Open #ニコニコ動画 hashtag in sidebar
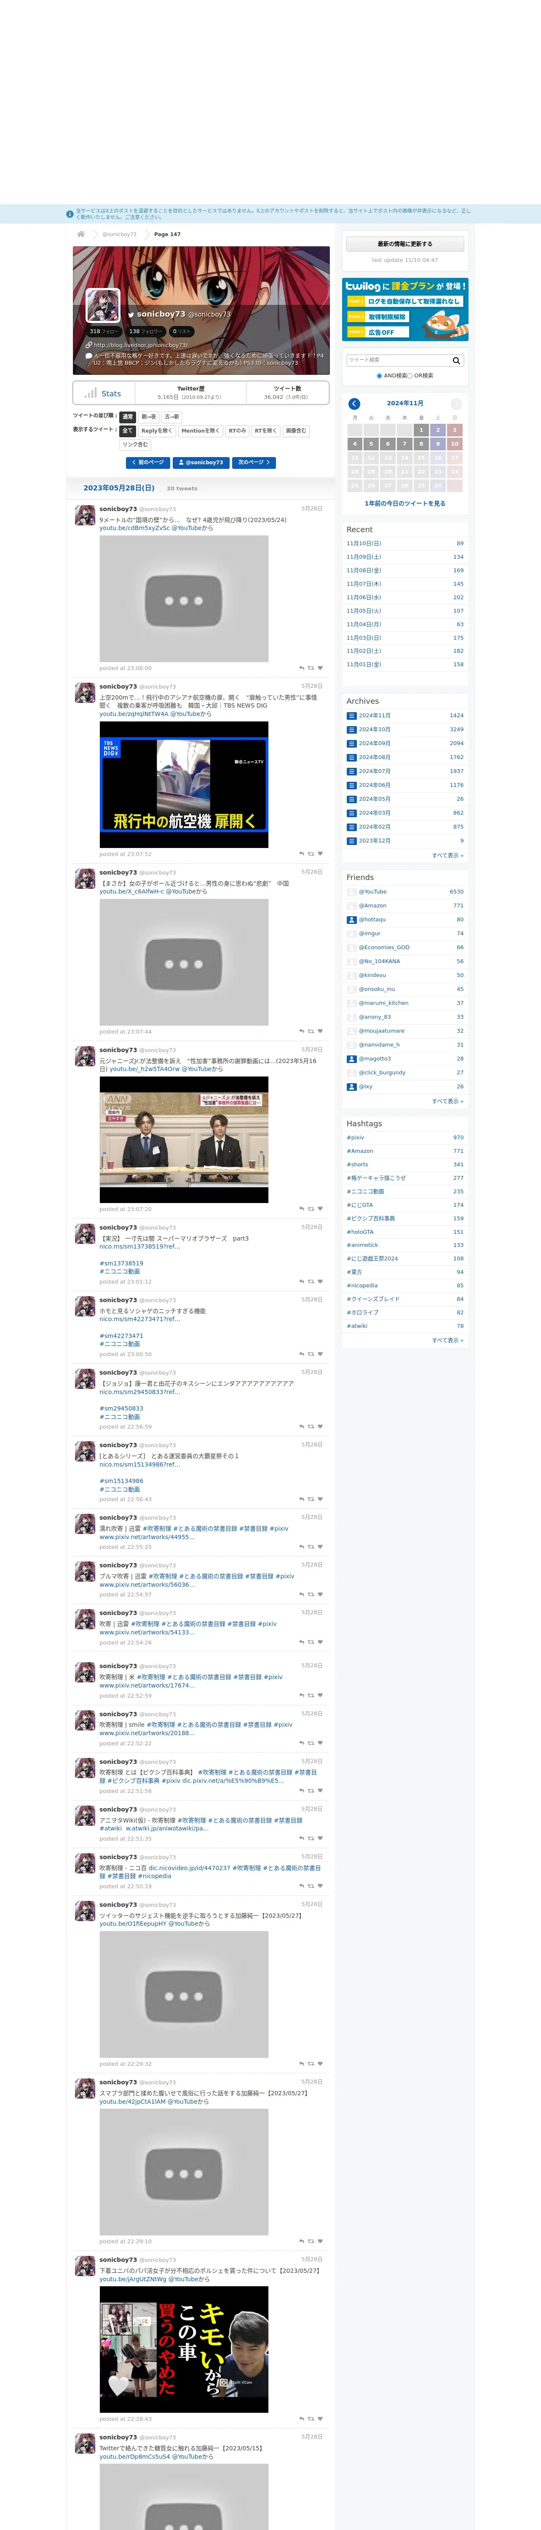This screenshot has height=2530, width=541. [x=365, y=1191]
